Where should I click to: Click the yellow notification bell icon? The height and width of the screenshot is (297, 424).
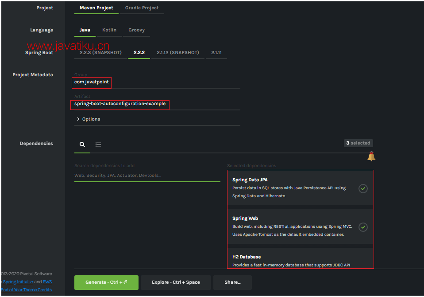(371, 156)
